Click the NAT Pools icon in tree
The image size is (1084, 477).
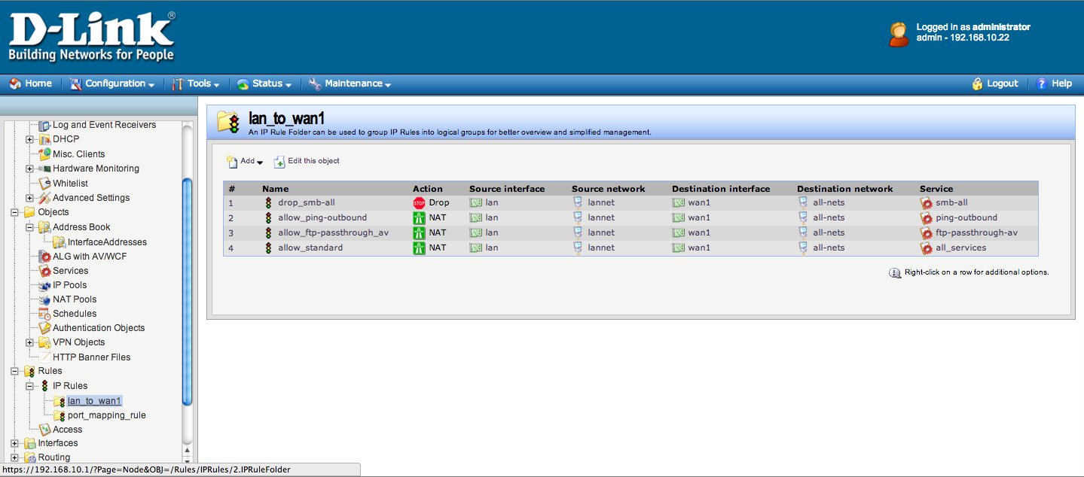click(x=44, y=299)
